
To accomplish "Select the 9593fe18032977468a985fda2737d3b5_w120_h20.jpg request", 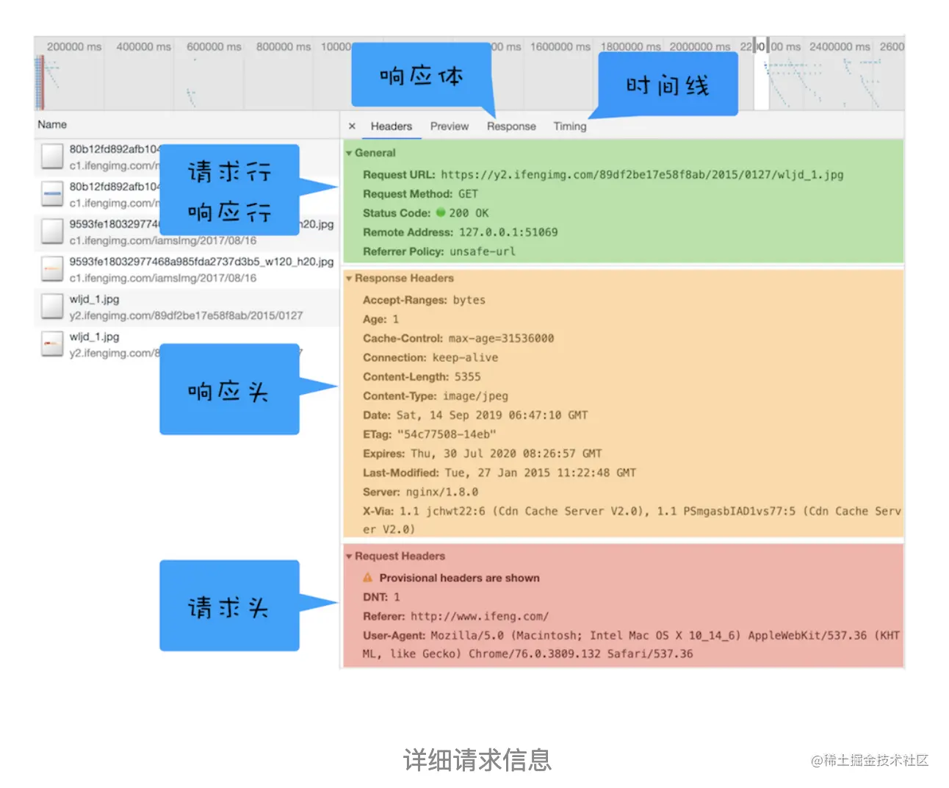I will click(187, 270).
